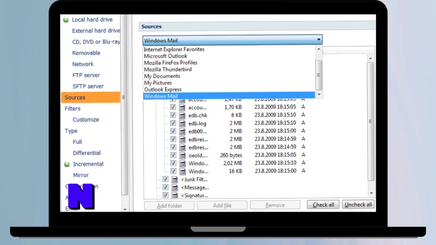Click the icon beside <Signatur...
Screen dimensions: 436x245
pos(175,195)
